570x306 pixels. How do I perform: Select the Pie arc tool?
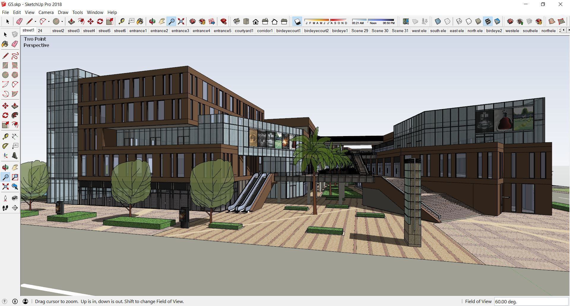point(15,94)
